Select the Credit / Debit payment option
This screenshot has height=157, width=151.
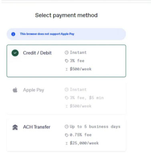[66, 61]
